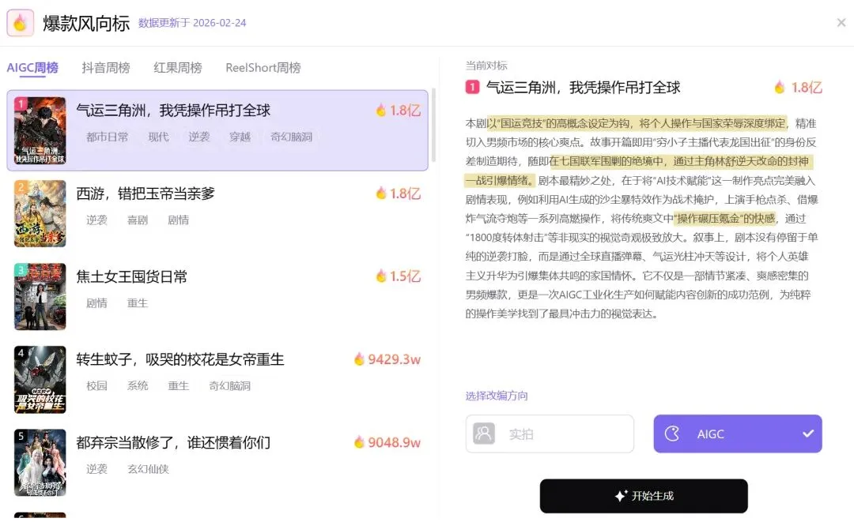The width and height of the screenshot is (854, 522).
Task: Click the flame app logo icon
Action: point(20,22)
